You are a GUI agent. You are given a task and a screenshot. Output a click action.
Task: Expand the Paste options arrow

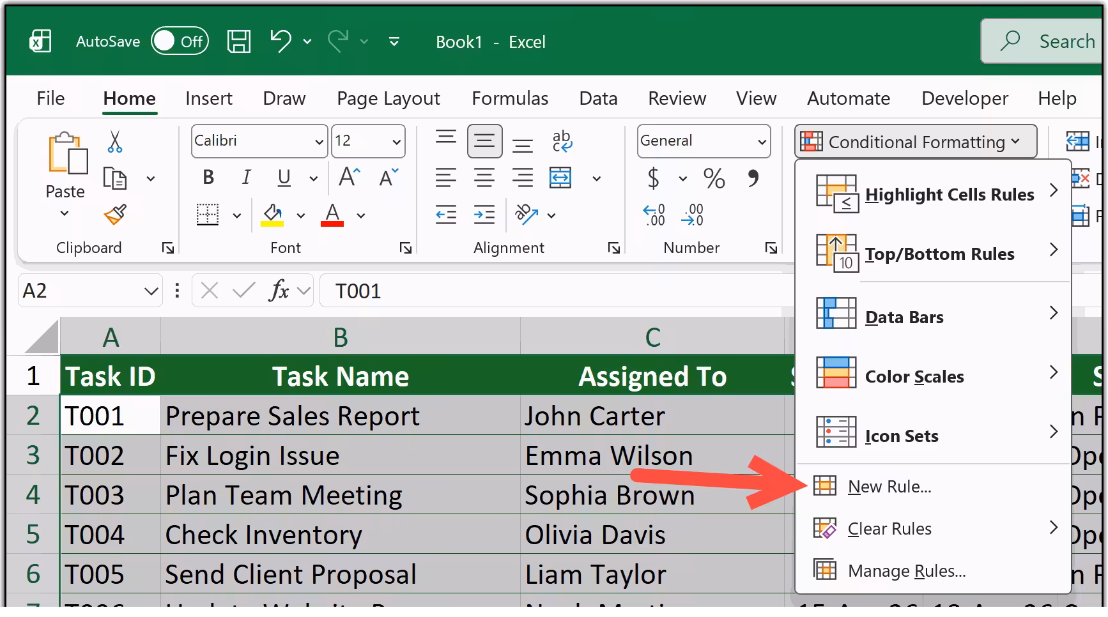[65, 213]
